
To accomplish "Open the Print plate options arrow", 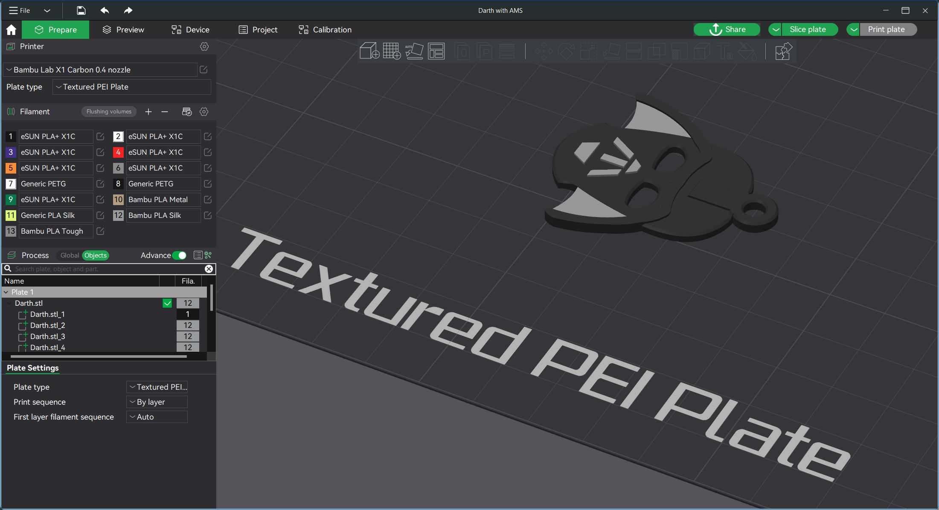I will tap(853, 29).
